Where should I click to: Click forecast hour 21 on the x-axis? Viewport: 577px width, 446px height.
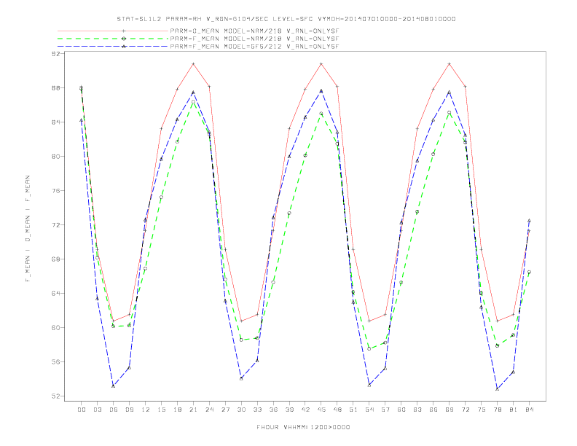tap(193, 410)
